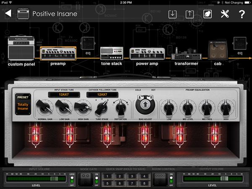This screenshot has height=189, width=252.
Task: Open the Totally Insane preset selector
Action: tap(23, 104)
